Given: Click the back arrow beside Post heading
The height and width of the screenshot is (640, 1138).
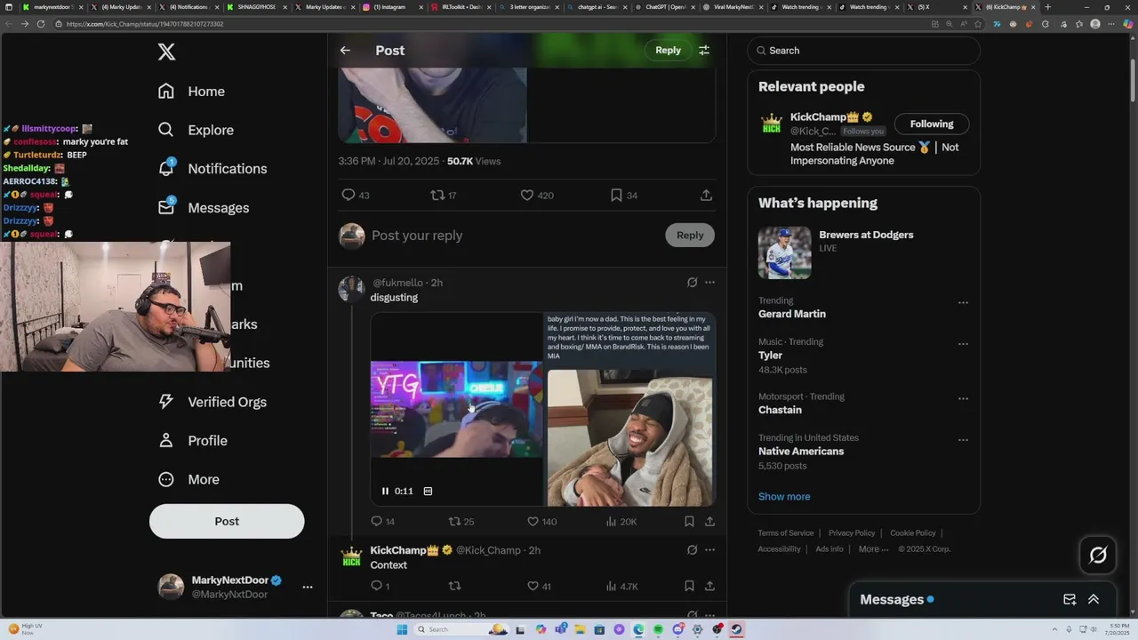Looking at the screenshot, I should point(345,51).
